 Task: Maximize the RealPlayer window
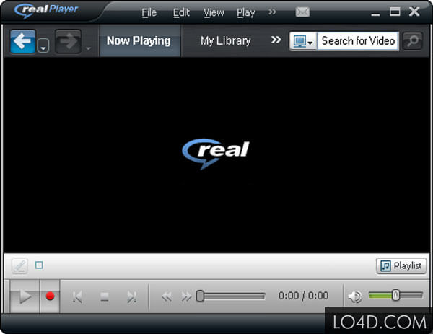pos(395,12)
